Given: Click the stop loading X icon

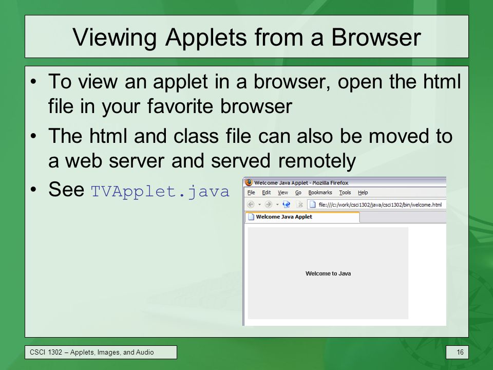Looking at the screenshot, I should click(299, 205).
